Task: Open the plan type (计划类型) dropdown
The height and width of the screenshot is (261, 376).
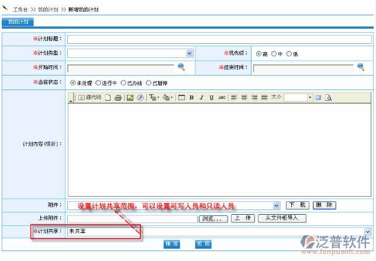Action: tap(189, 53)
